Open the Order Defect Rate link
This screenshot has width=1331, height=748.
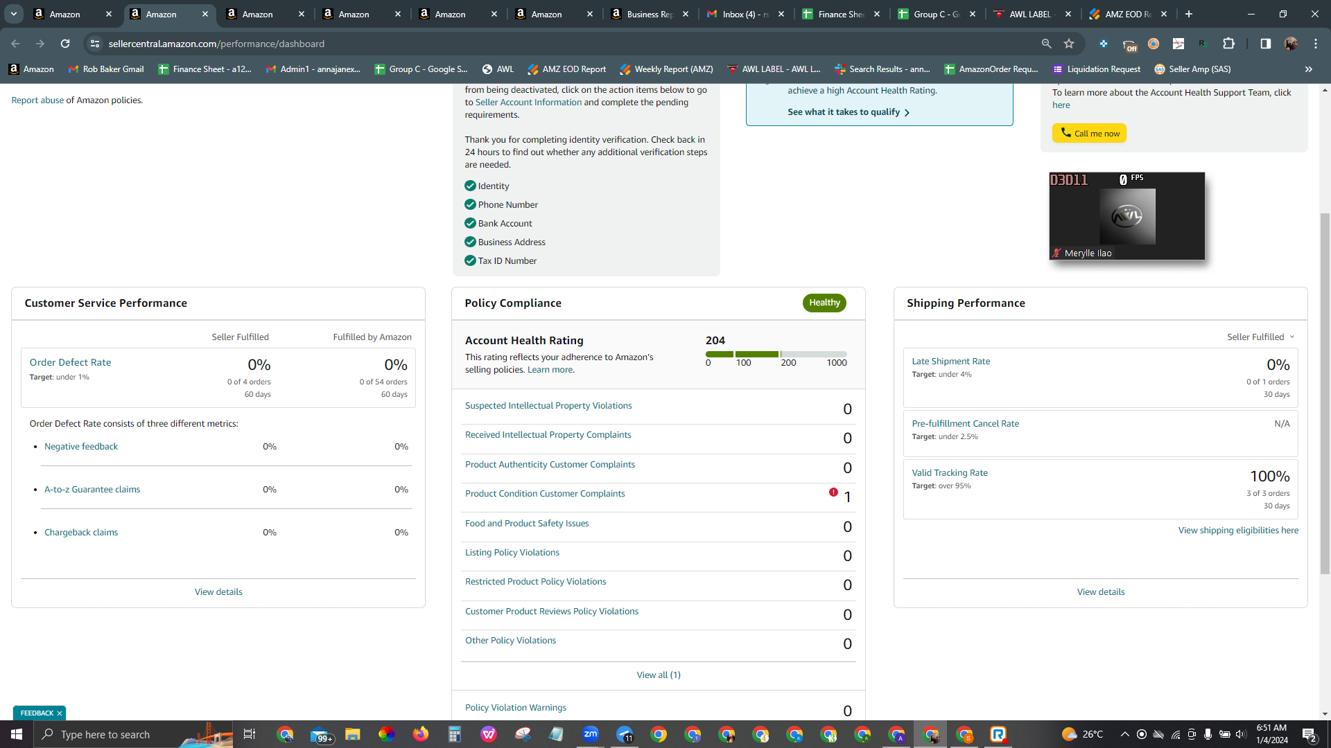click(70, 362)
